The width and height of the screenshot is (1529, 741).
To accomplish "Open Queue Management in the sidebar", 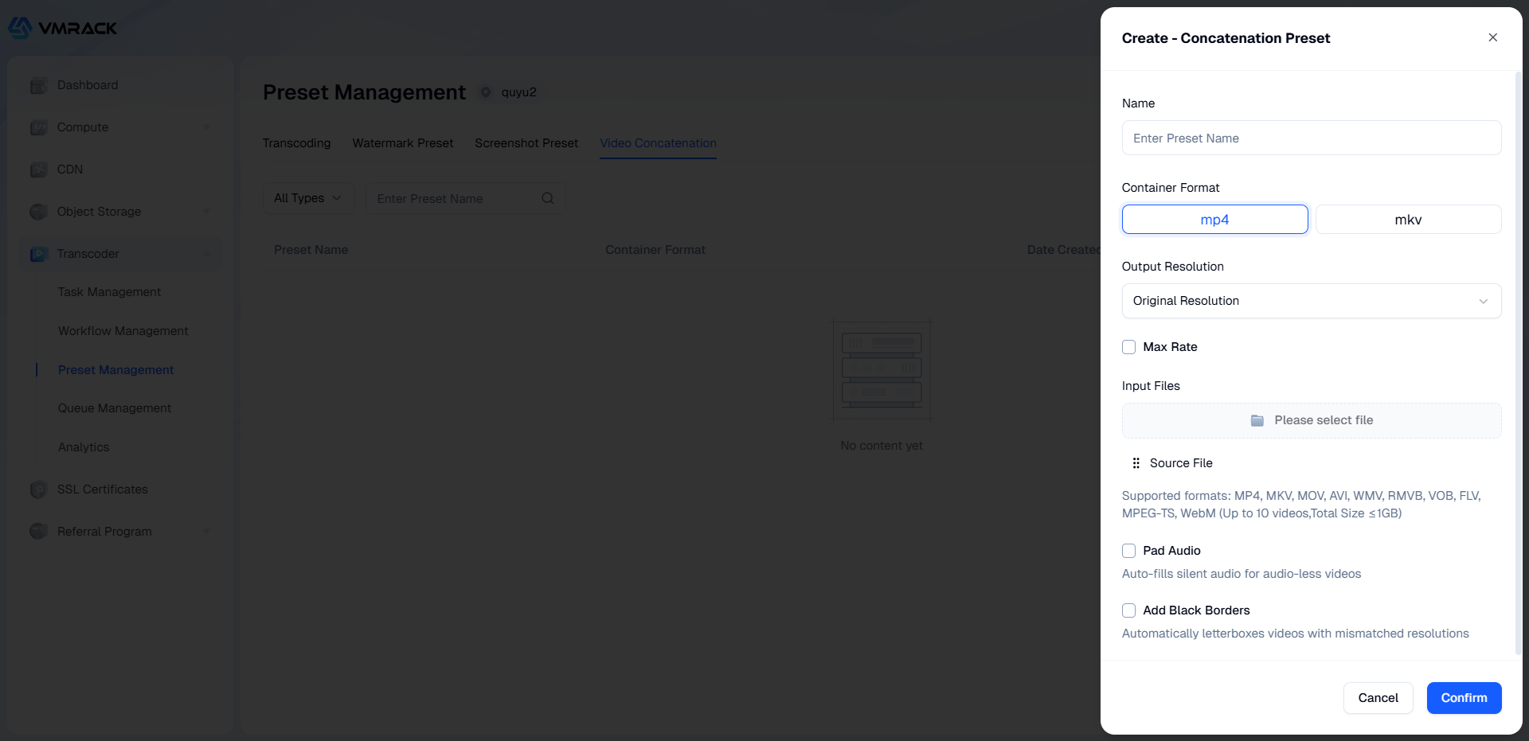I will (x=115, y=408).
